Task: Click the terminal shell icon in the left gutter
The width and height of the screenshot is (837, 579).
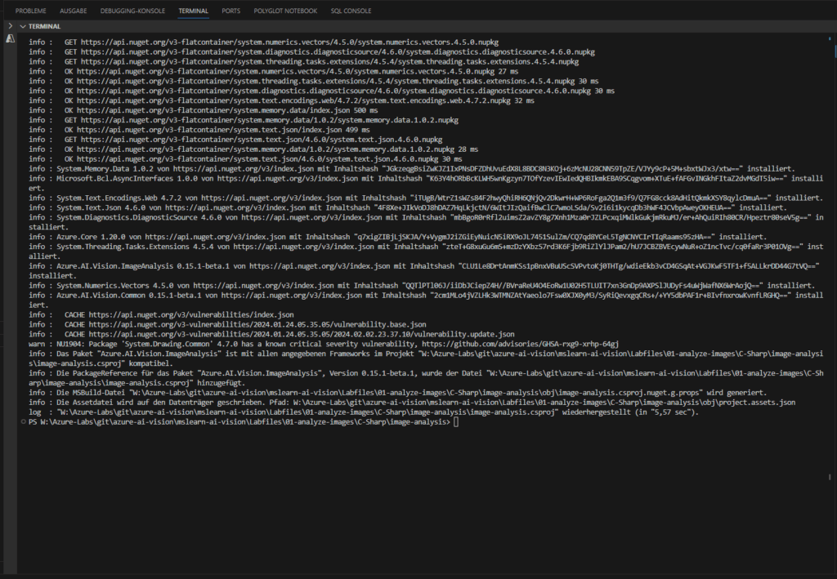Action: click(10, 38)
